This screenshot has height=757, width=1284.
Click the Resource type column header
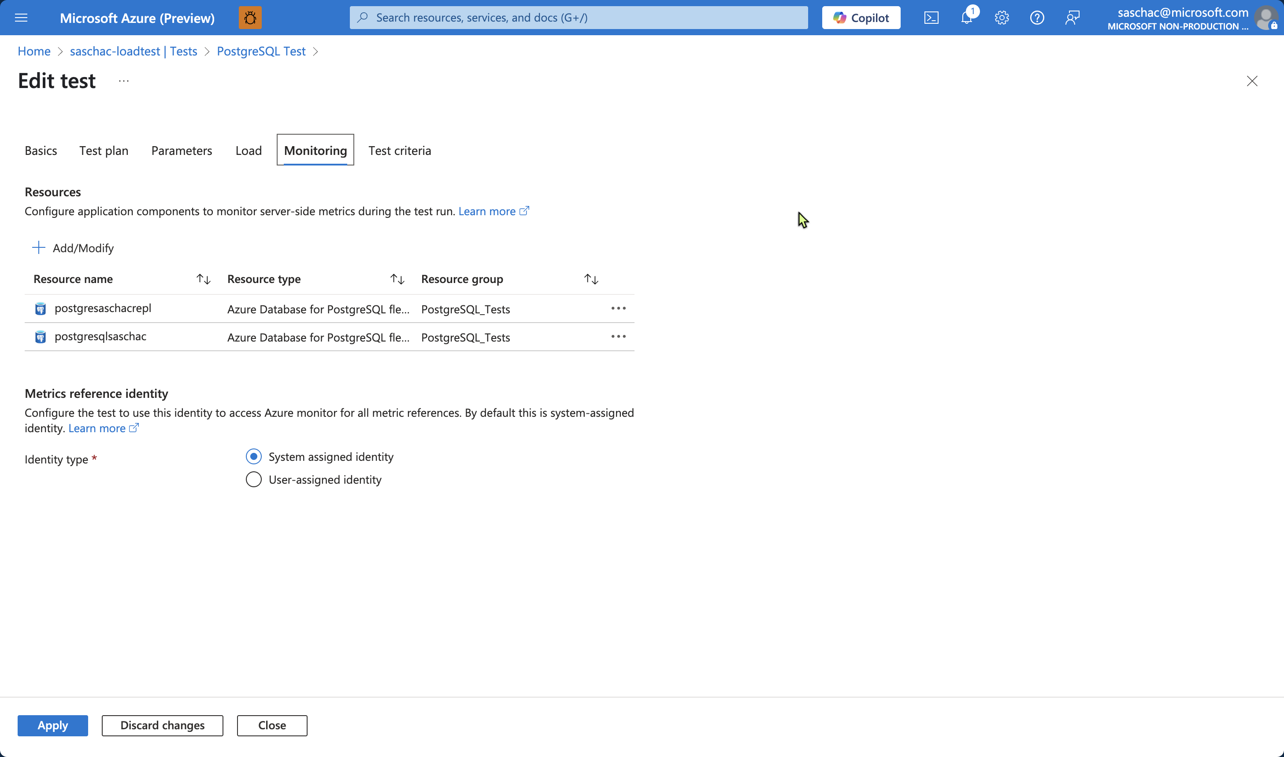[264, 279]
